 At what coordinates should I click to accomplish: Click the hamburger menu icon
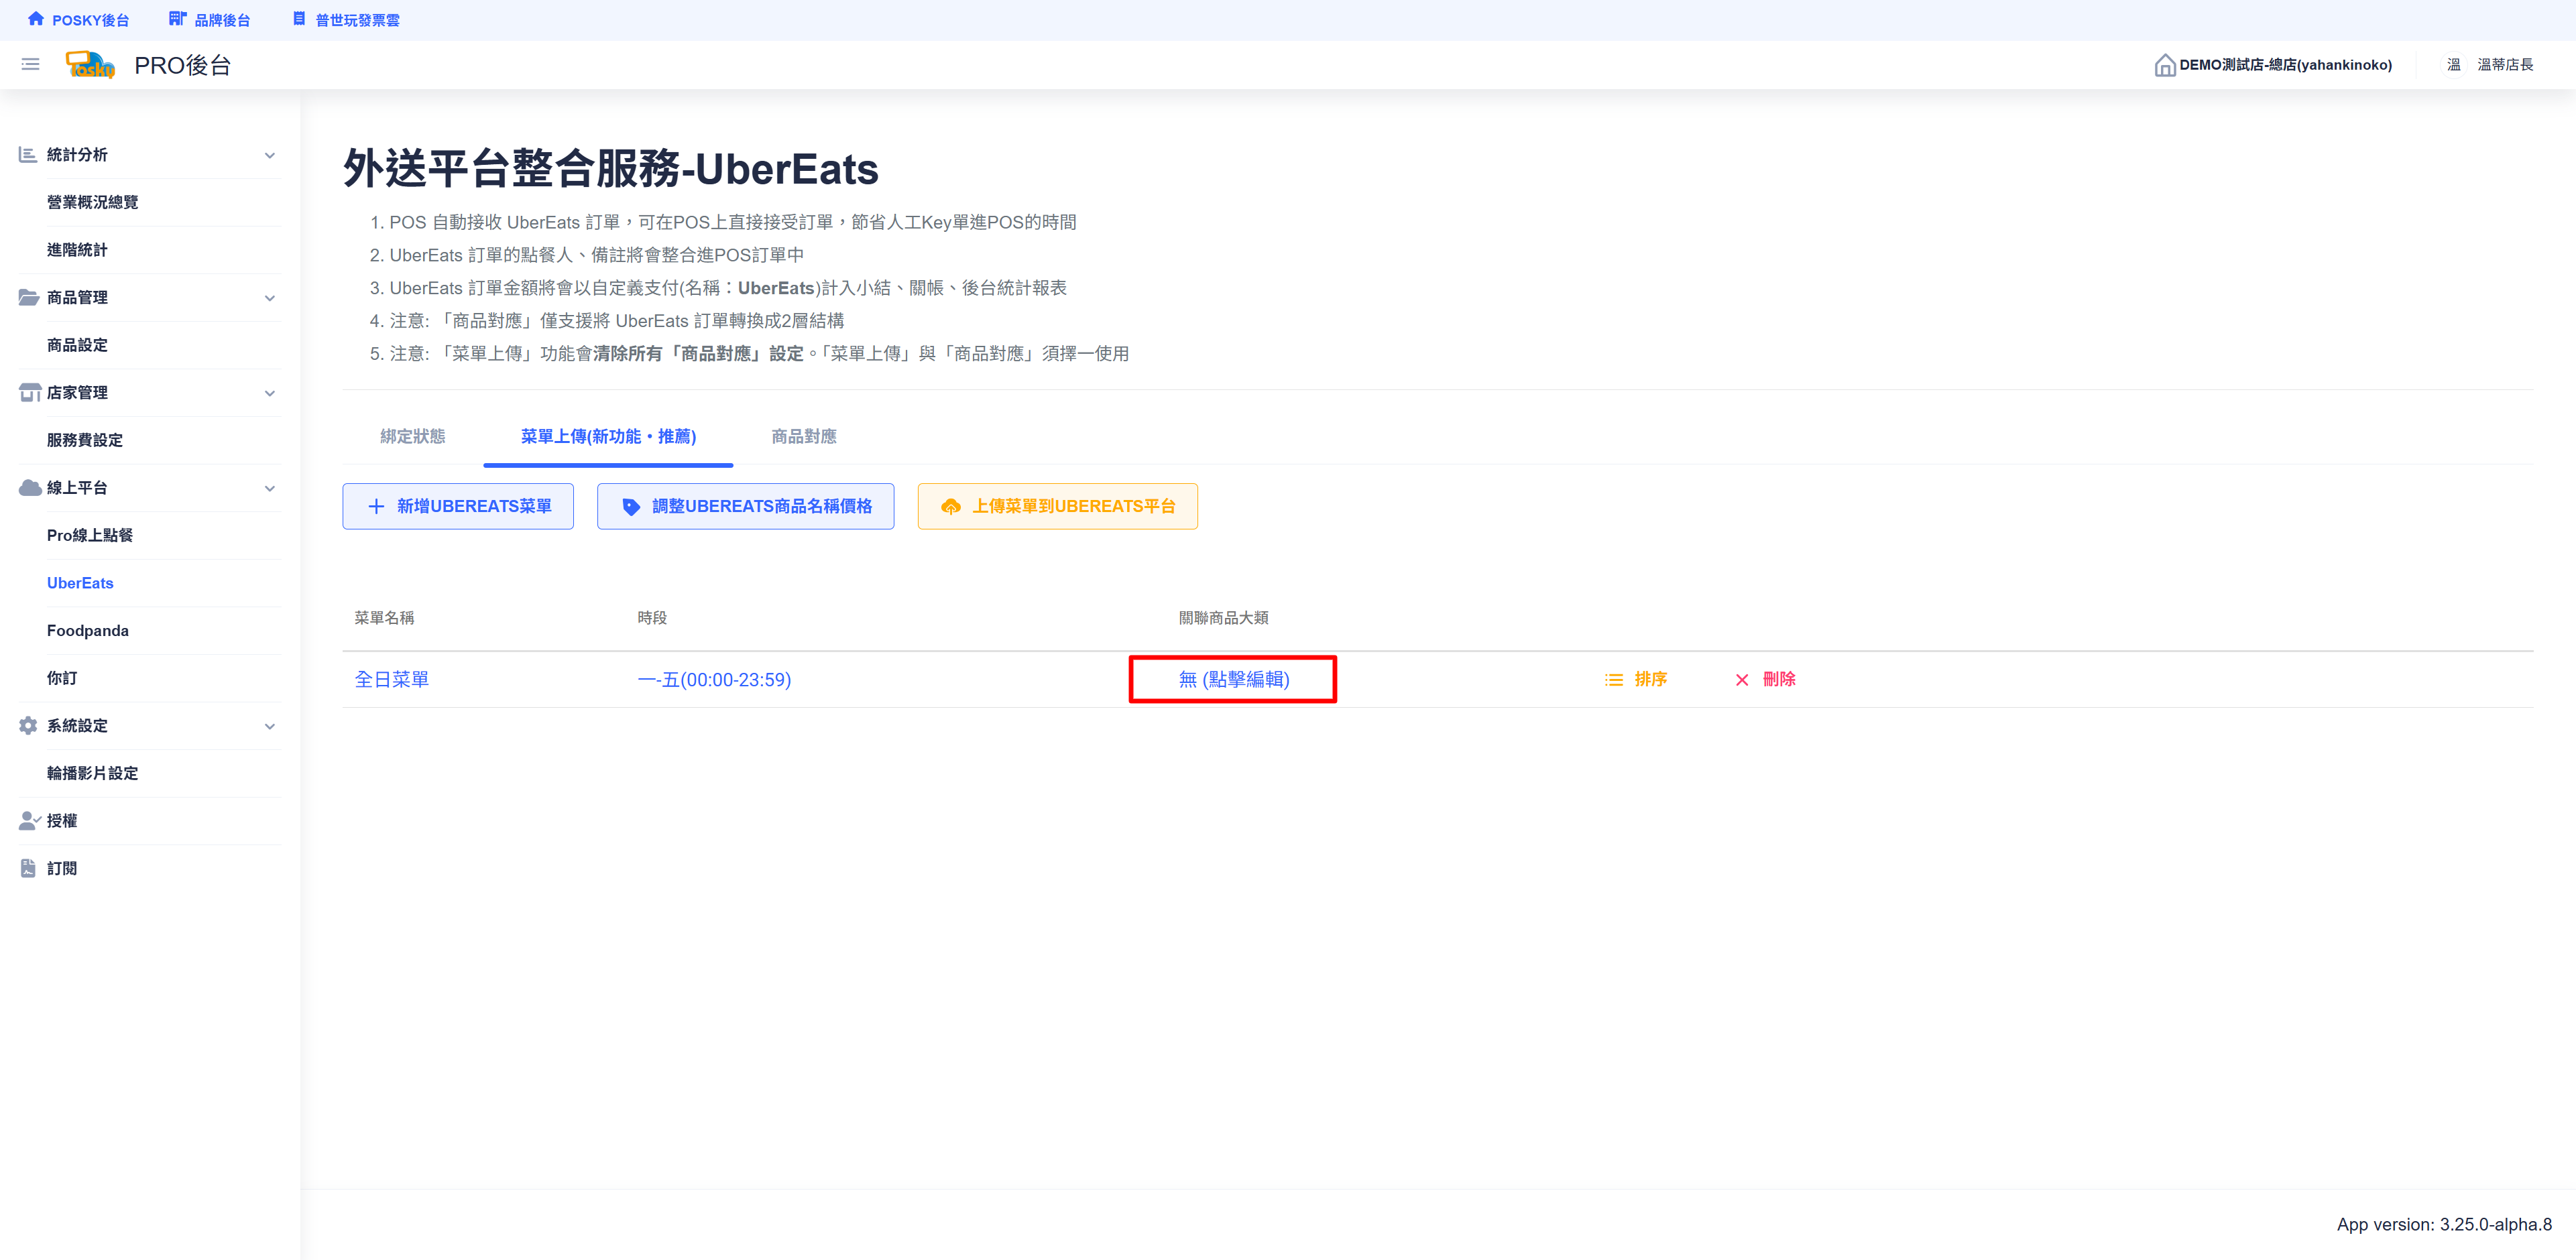[30, 65]
